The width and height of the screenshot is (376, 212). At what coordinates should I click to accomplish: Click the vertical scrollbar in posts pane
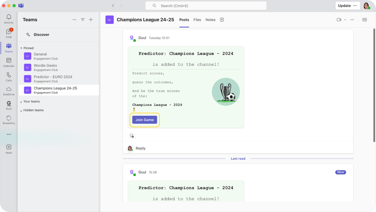tap(374, 85)
